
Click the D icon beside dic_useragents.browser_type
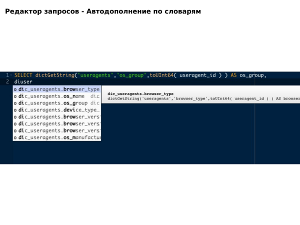click(15, 89)
